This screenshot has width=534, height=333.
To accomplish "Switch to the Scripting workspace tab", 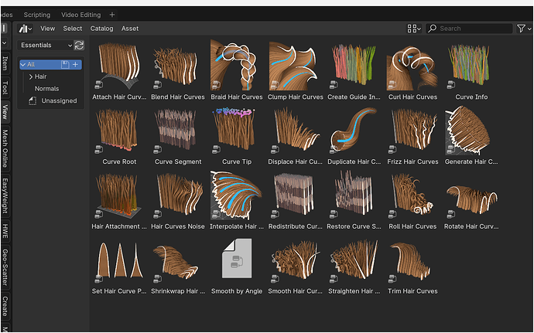I will click(x=37, y=15).
